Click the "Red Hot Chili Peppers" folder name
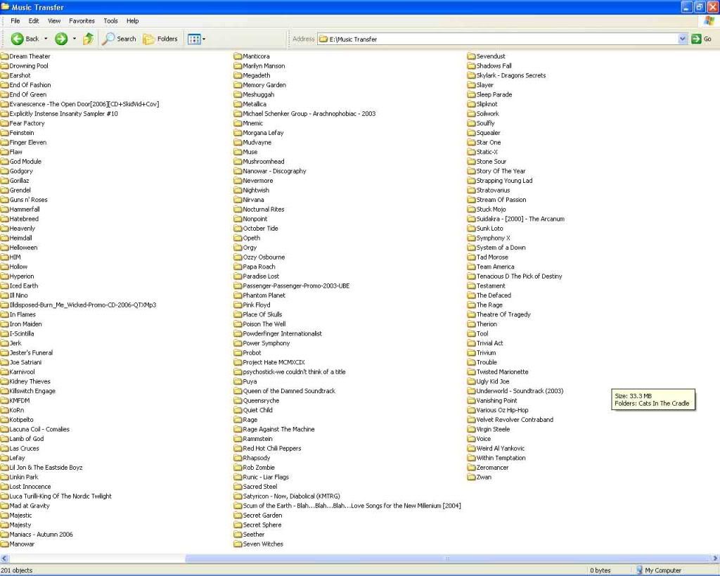 (x=272, y=448)
